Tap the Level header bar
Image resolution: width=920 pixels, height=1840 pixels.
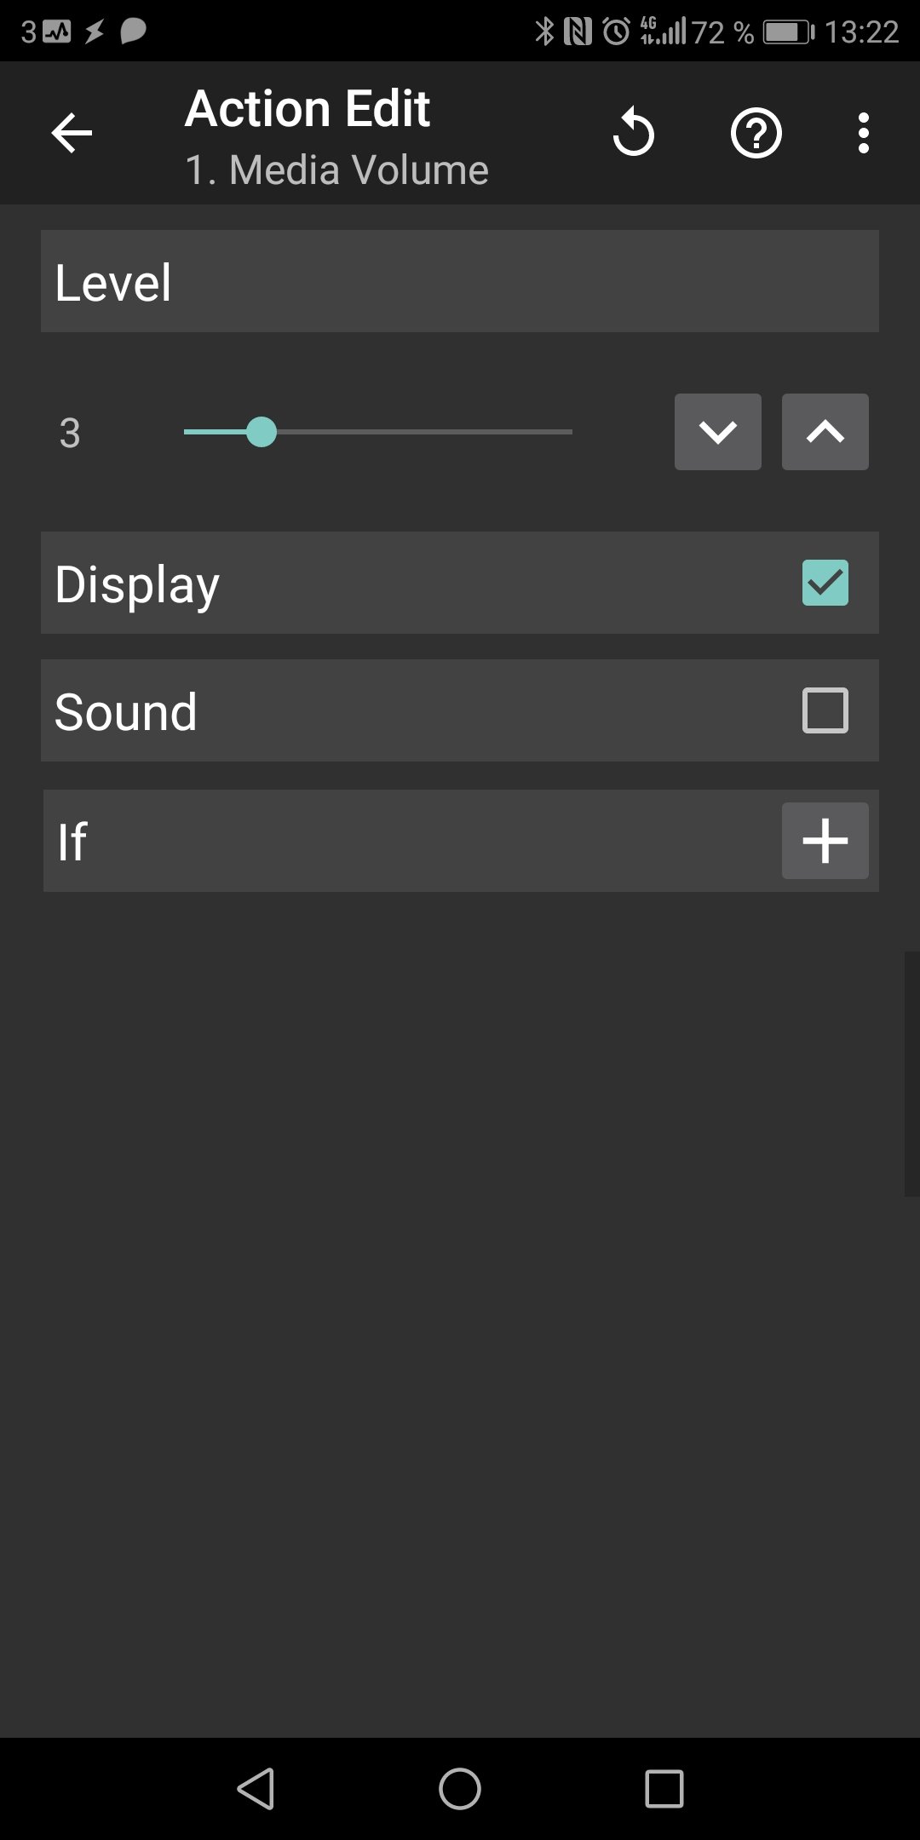click(460, 281)
